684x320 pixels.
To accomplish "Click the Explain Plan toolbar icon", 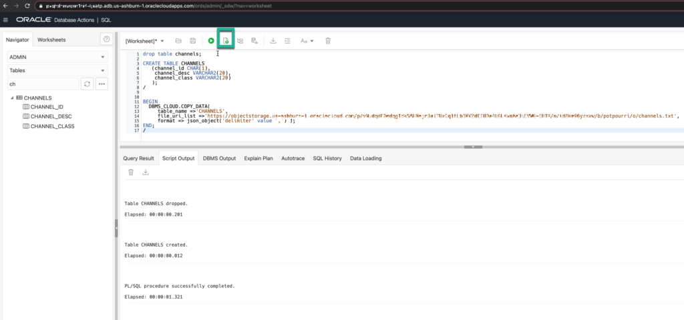I will click(x=240, y=41).
